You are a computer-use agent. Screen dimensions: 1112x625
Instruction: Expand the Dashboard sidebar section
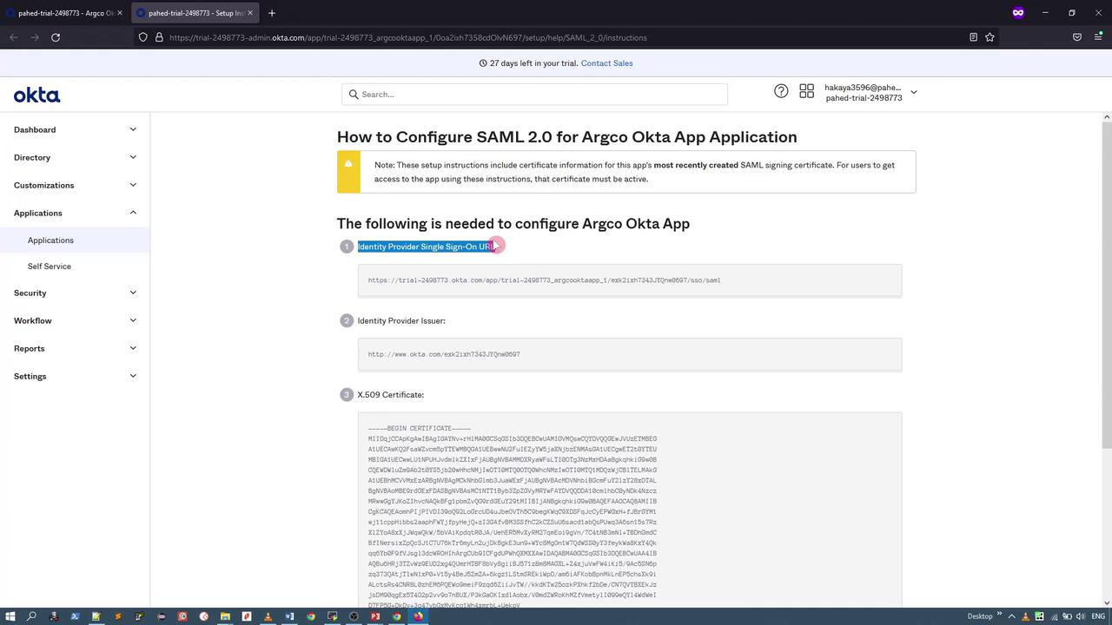[75, 129]
